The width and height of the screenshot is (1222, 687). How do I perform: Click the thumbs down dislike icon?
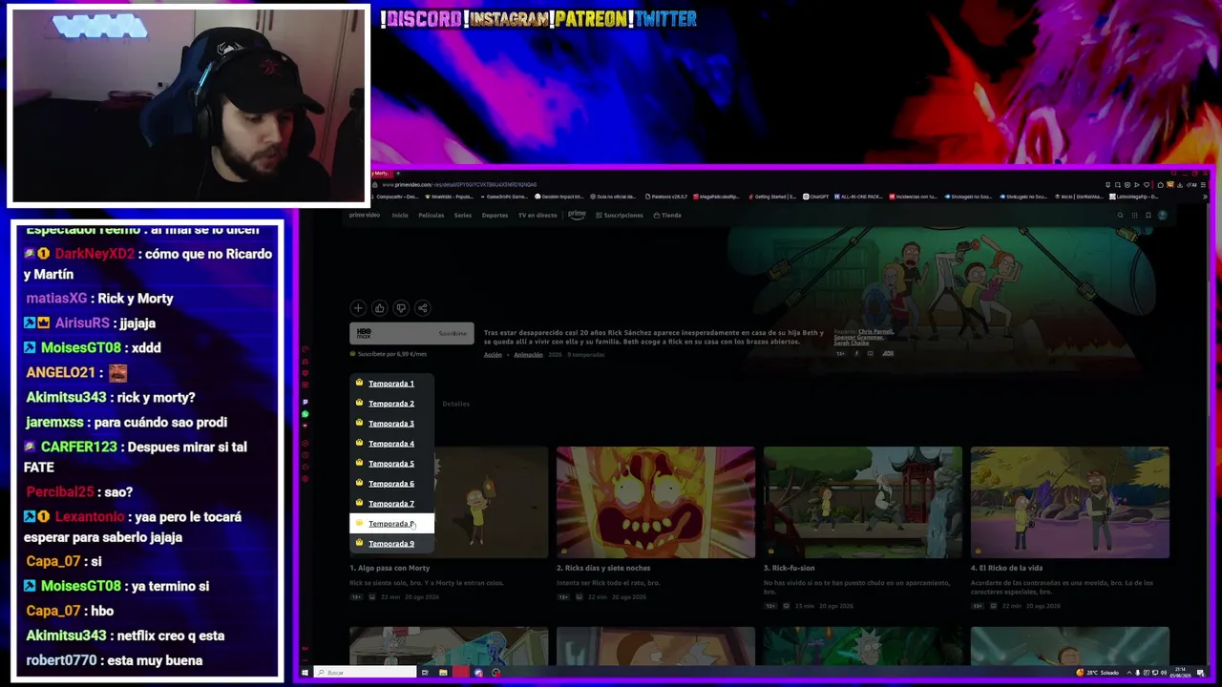tap(401, 308)
